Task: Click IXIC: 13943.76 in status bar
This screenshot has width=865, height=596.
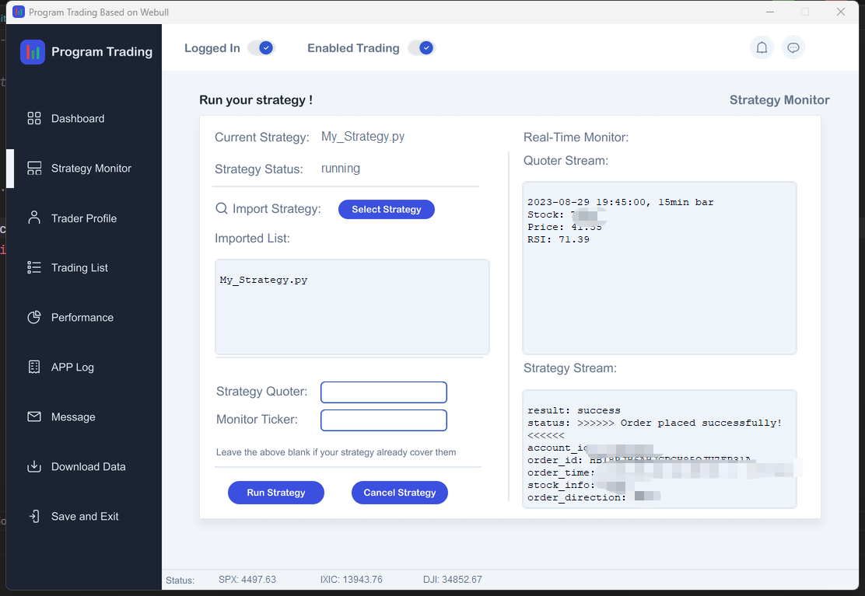Action: pos(351,580)
